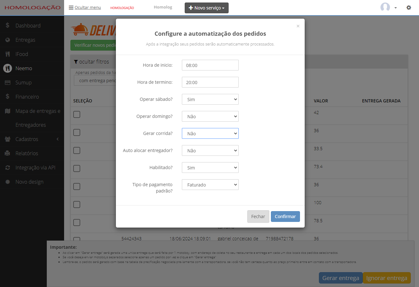Tick the checkbox in the row valued 33.5
Image resolution: width=419 pixels, height=287 pixels.
tap(77, 150)
